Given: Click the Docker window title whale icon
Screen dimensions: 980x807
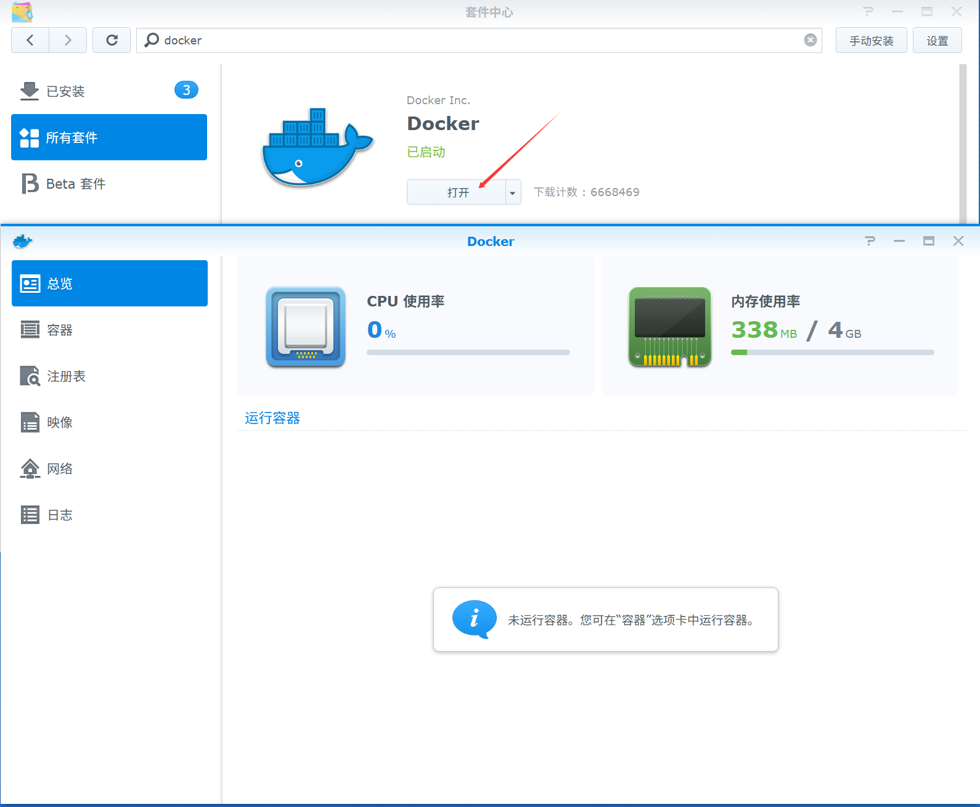Looking at the screenshot, I should [22, 241].
